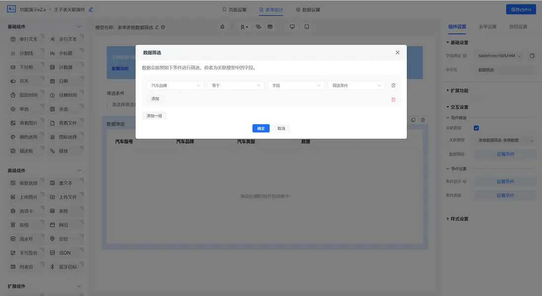The width and height of the screenshot is (542, 296).
Task: Toggle the 关联查询 checkbox in right panel
Action: click(476, 128)
